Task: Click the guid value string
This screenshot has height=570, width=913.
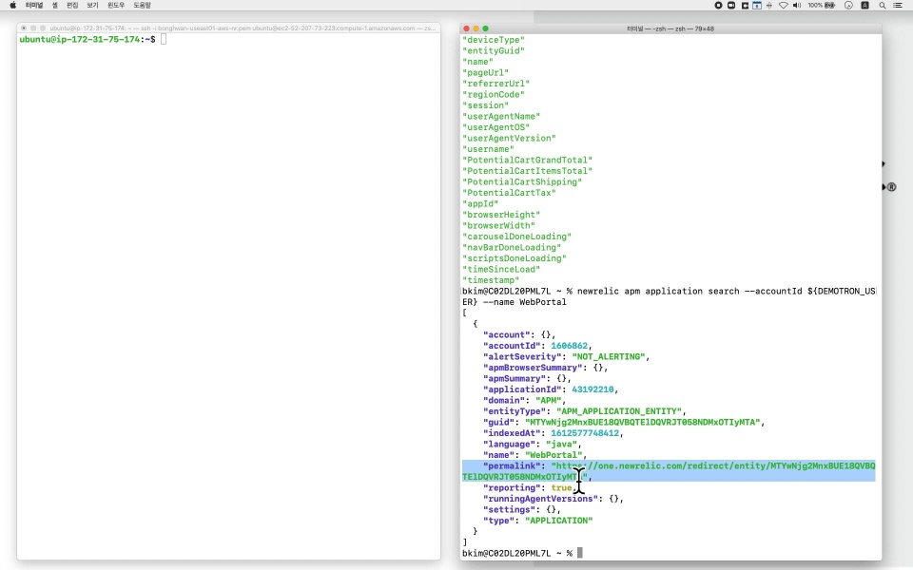Action: (x=644, y=422)
